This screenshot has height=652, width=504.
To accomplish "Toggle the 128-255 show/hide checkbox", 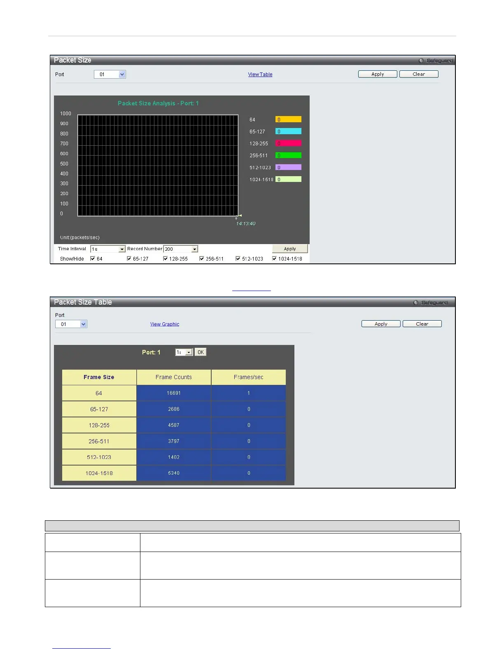I will click(x=165, y=258).
